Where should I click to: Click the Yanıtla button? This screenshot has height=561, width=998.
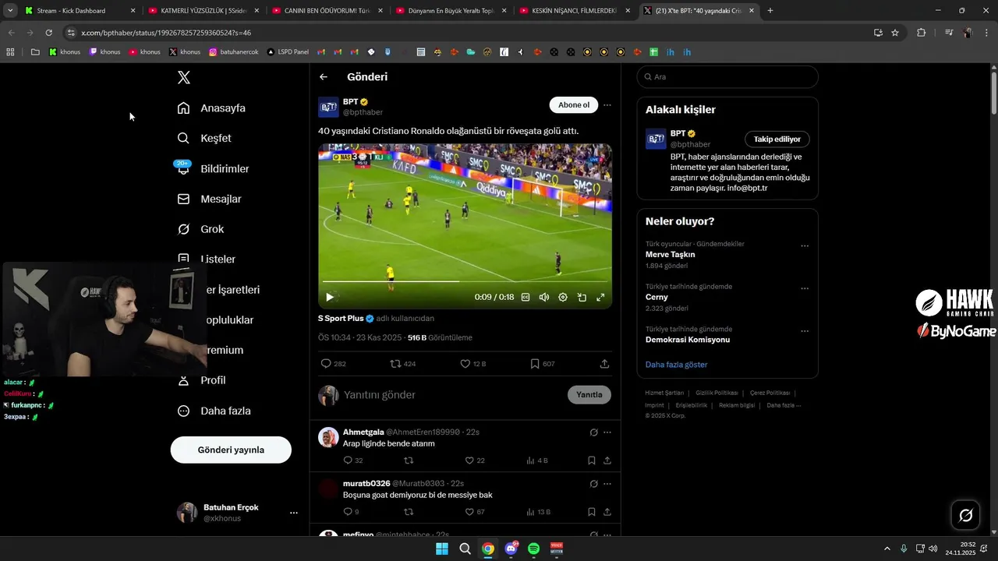click(x=589, y=395)
